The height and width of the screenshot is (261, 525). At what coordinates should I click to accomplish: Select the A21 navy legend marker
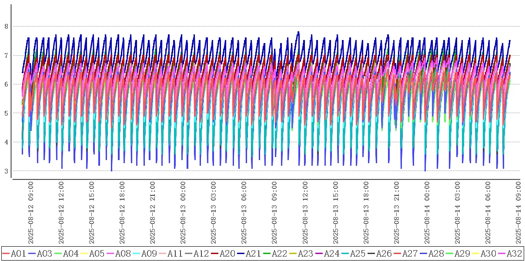[241, 253]
